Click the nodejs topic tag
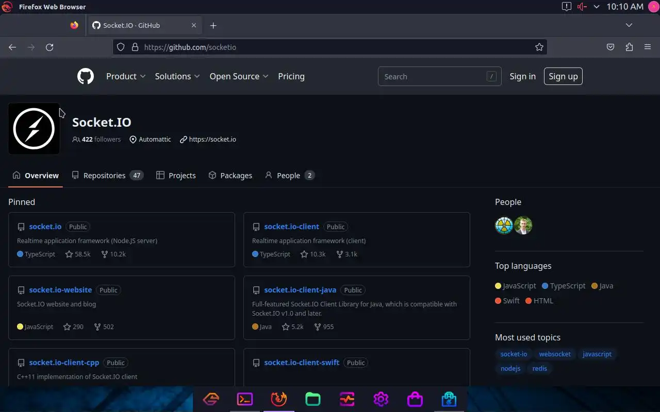Image resolution: width=660 pixels, height=412 pixels. [x=510, y=368]
